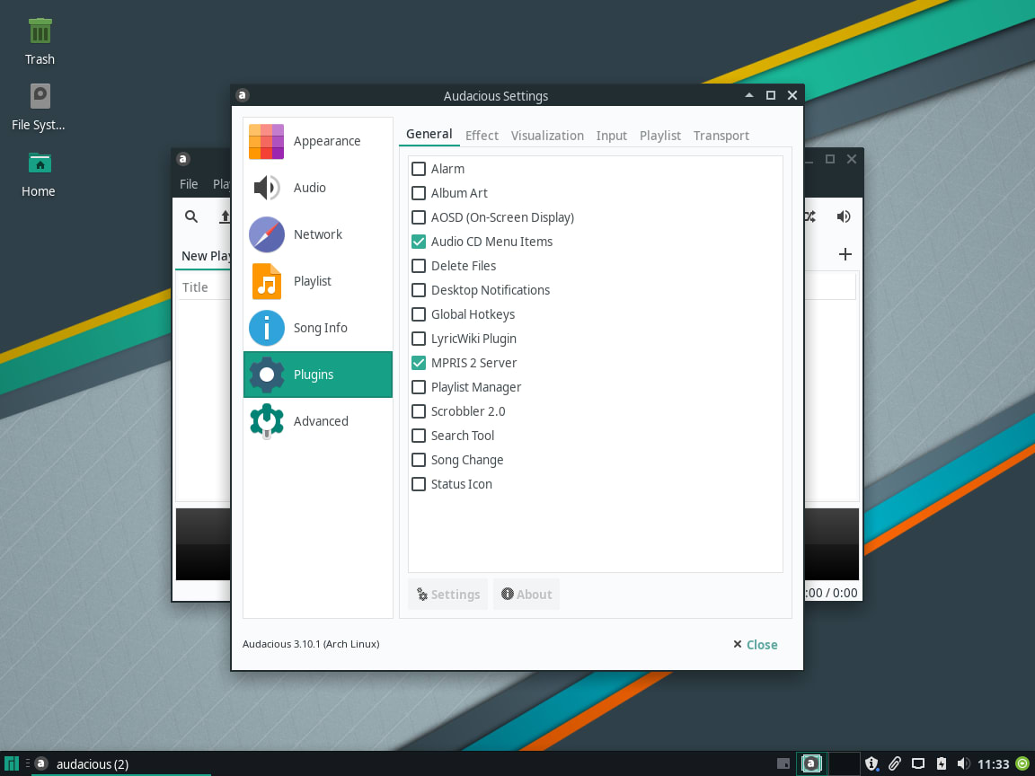Screen dimensions: 1035x776
Task: Click the volume icon in Audacious main window
Action: tap(844, 216)
